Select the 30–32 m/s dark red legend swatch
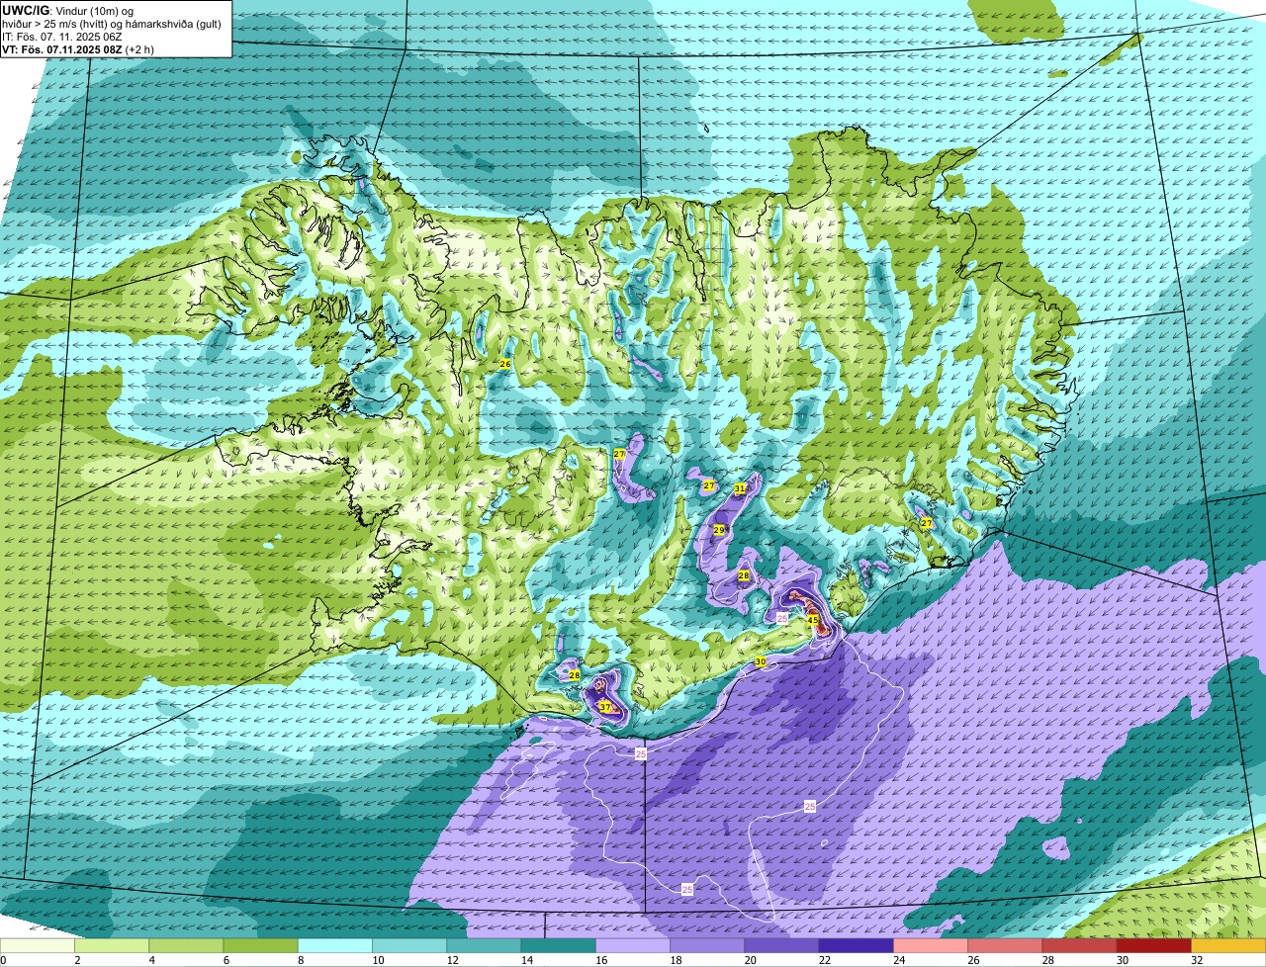The image size is (1266, 967). [1154, 945]
